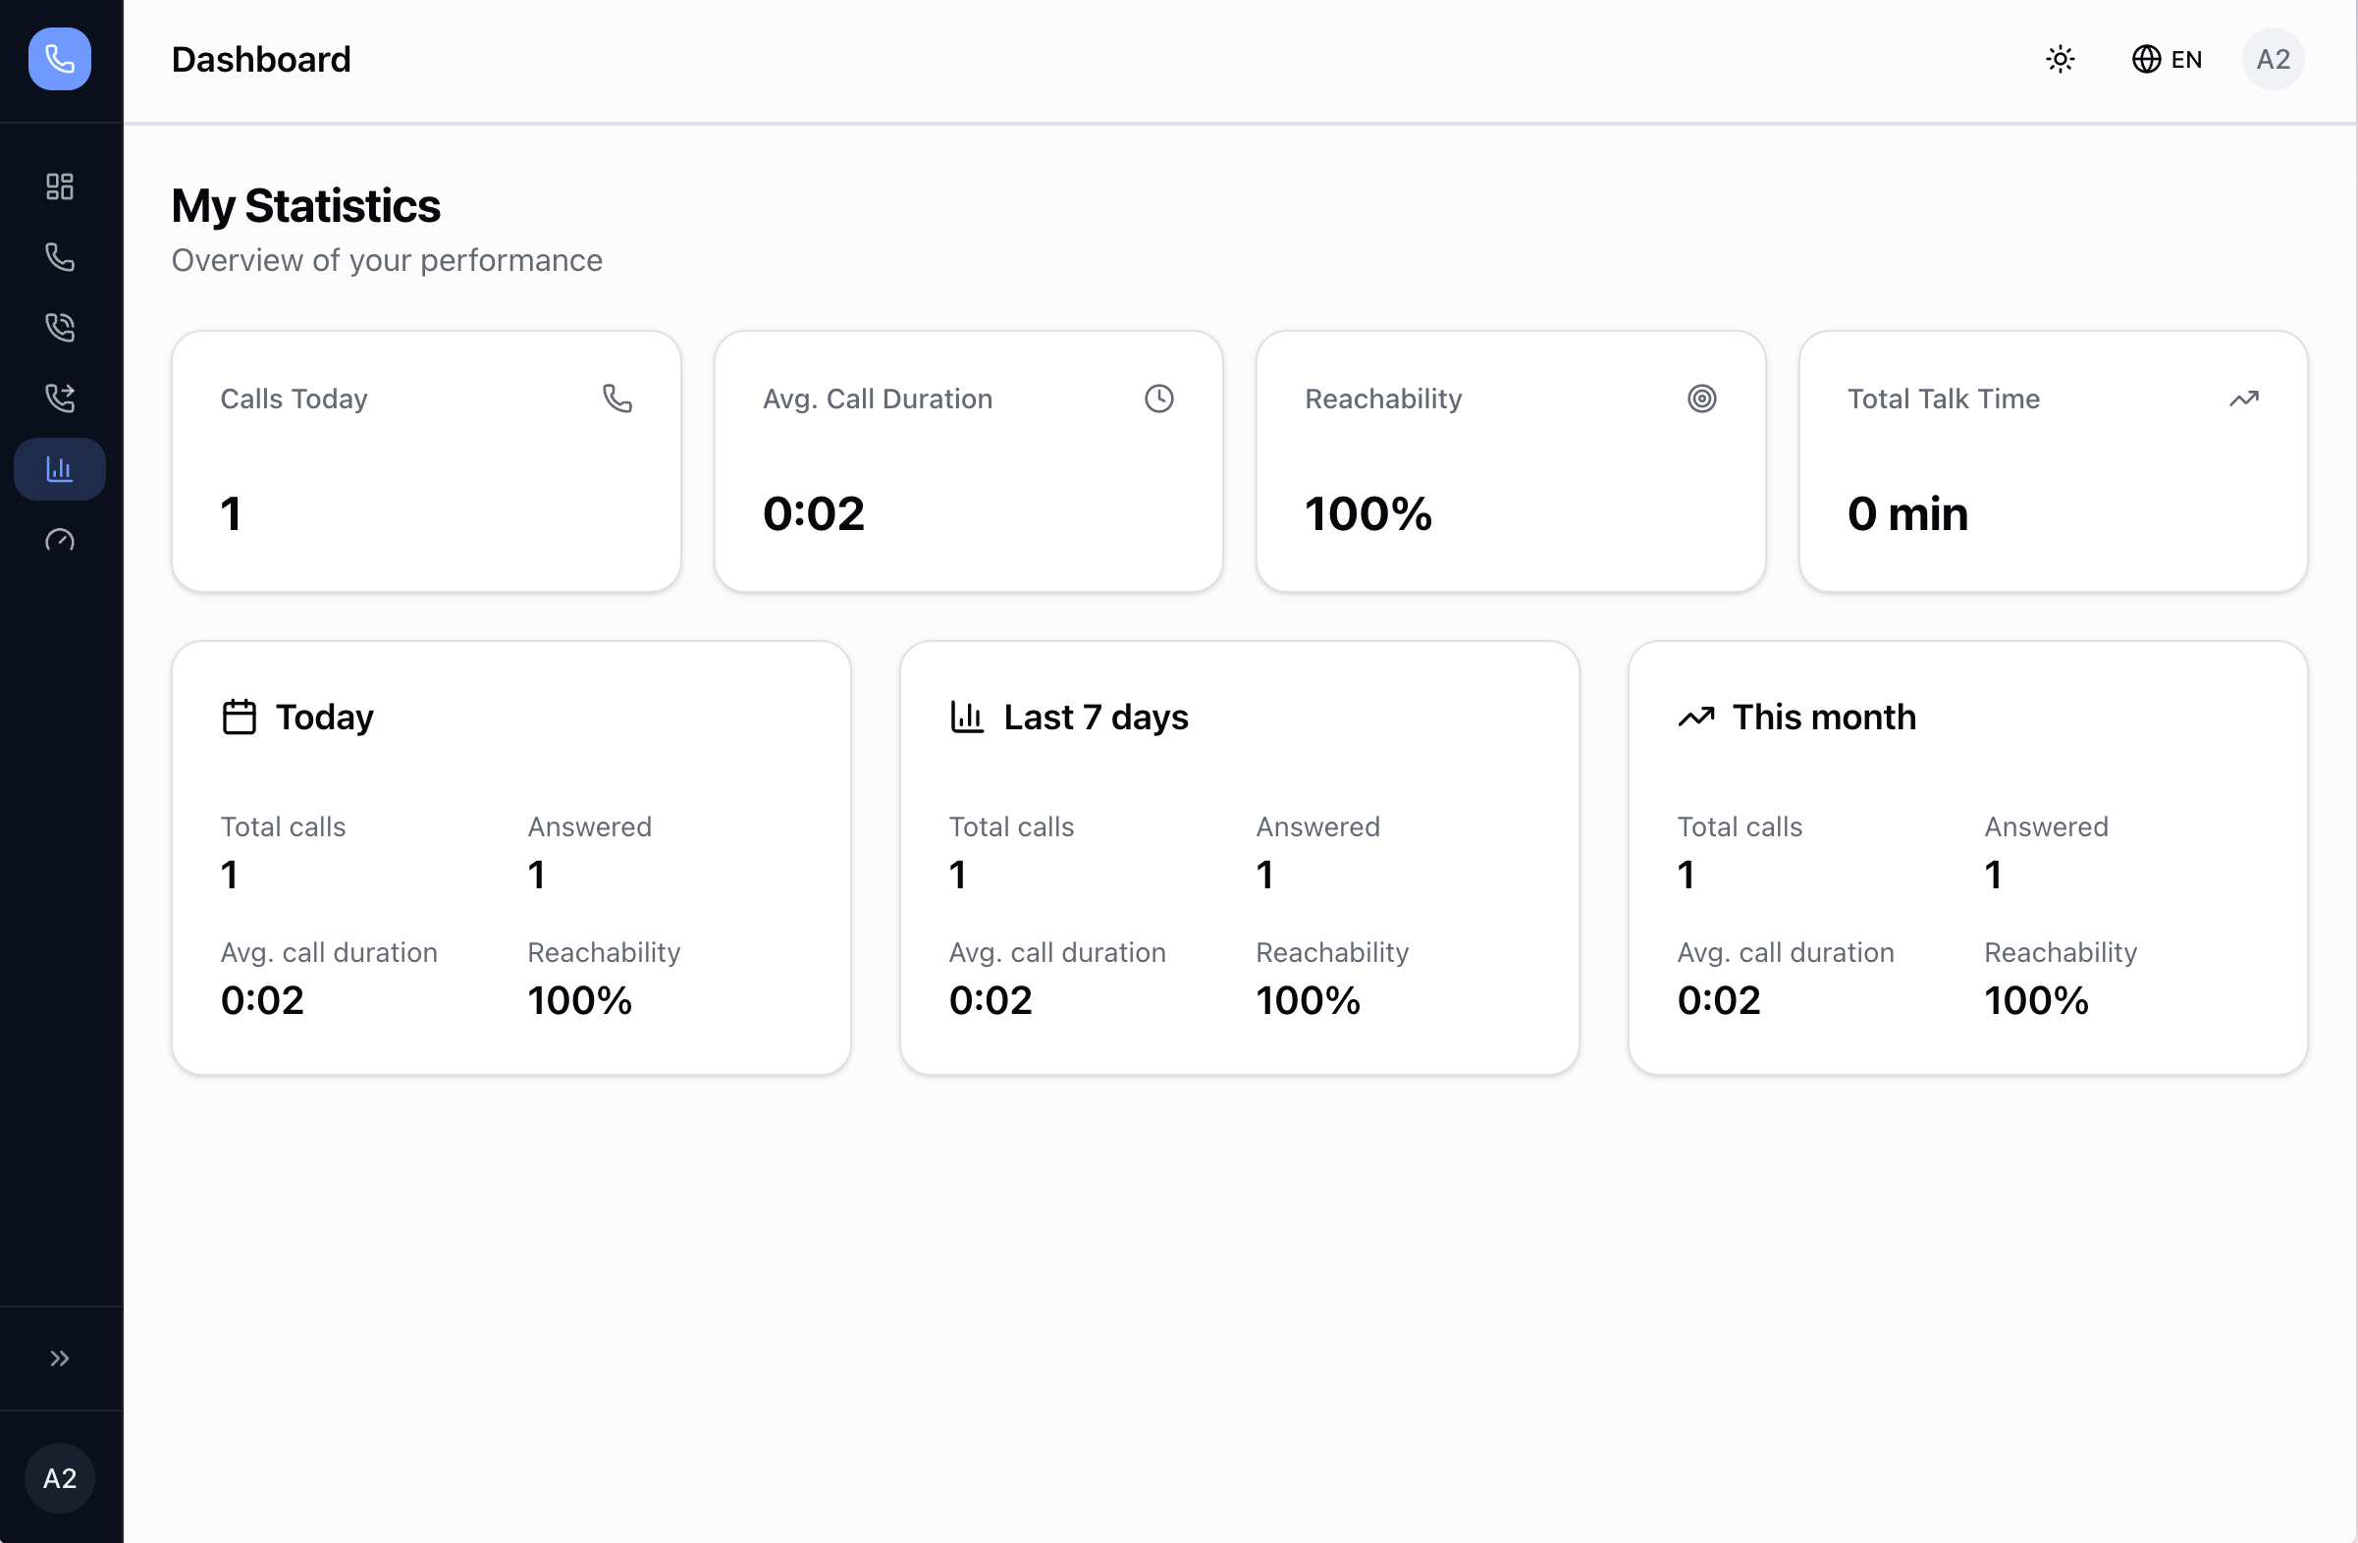
Task: Toggle light/dark theme sun icon
Action: coord(2060,60)
